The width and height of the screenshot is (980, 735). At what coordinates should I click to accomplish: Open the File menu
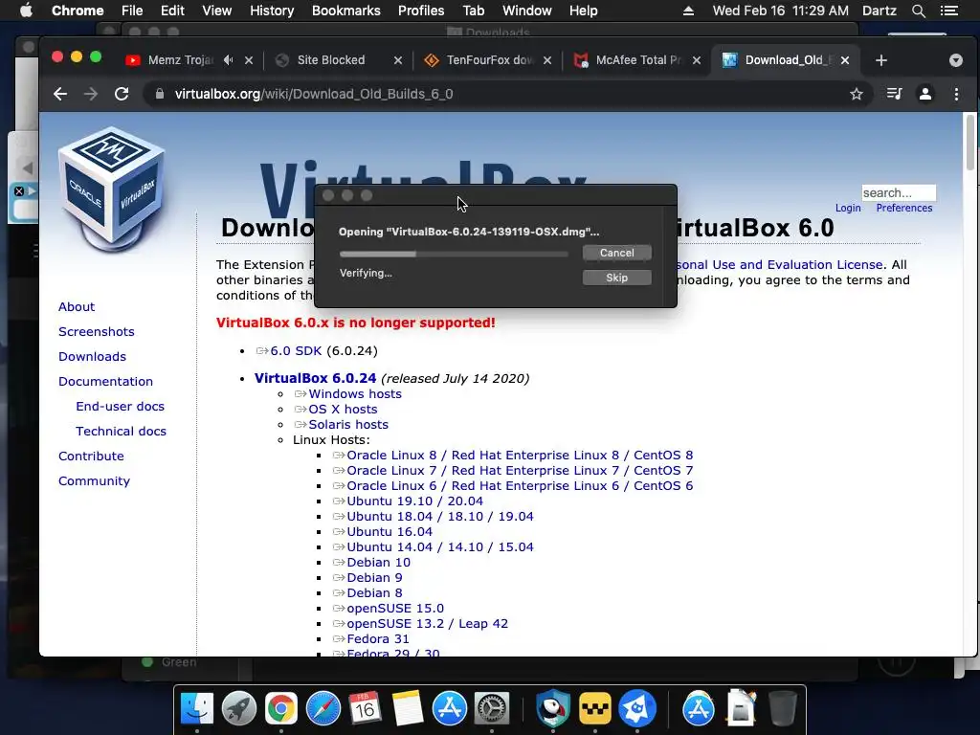coord(132,11)
